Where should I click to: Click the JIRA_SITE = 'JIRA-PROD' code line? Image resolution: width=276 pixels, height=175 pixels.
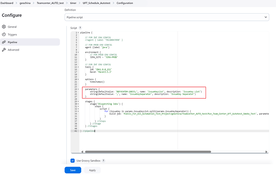104,57
